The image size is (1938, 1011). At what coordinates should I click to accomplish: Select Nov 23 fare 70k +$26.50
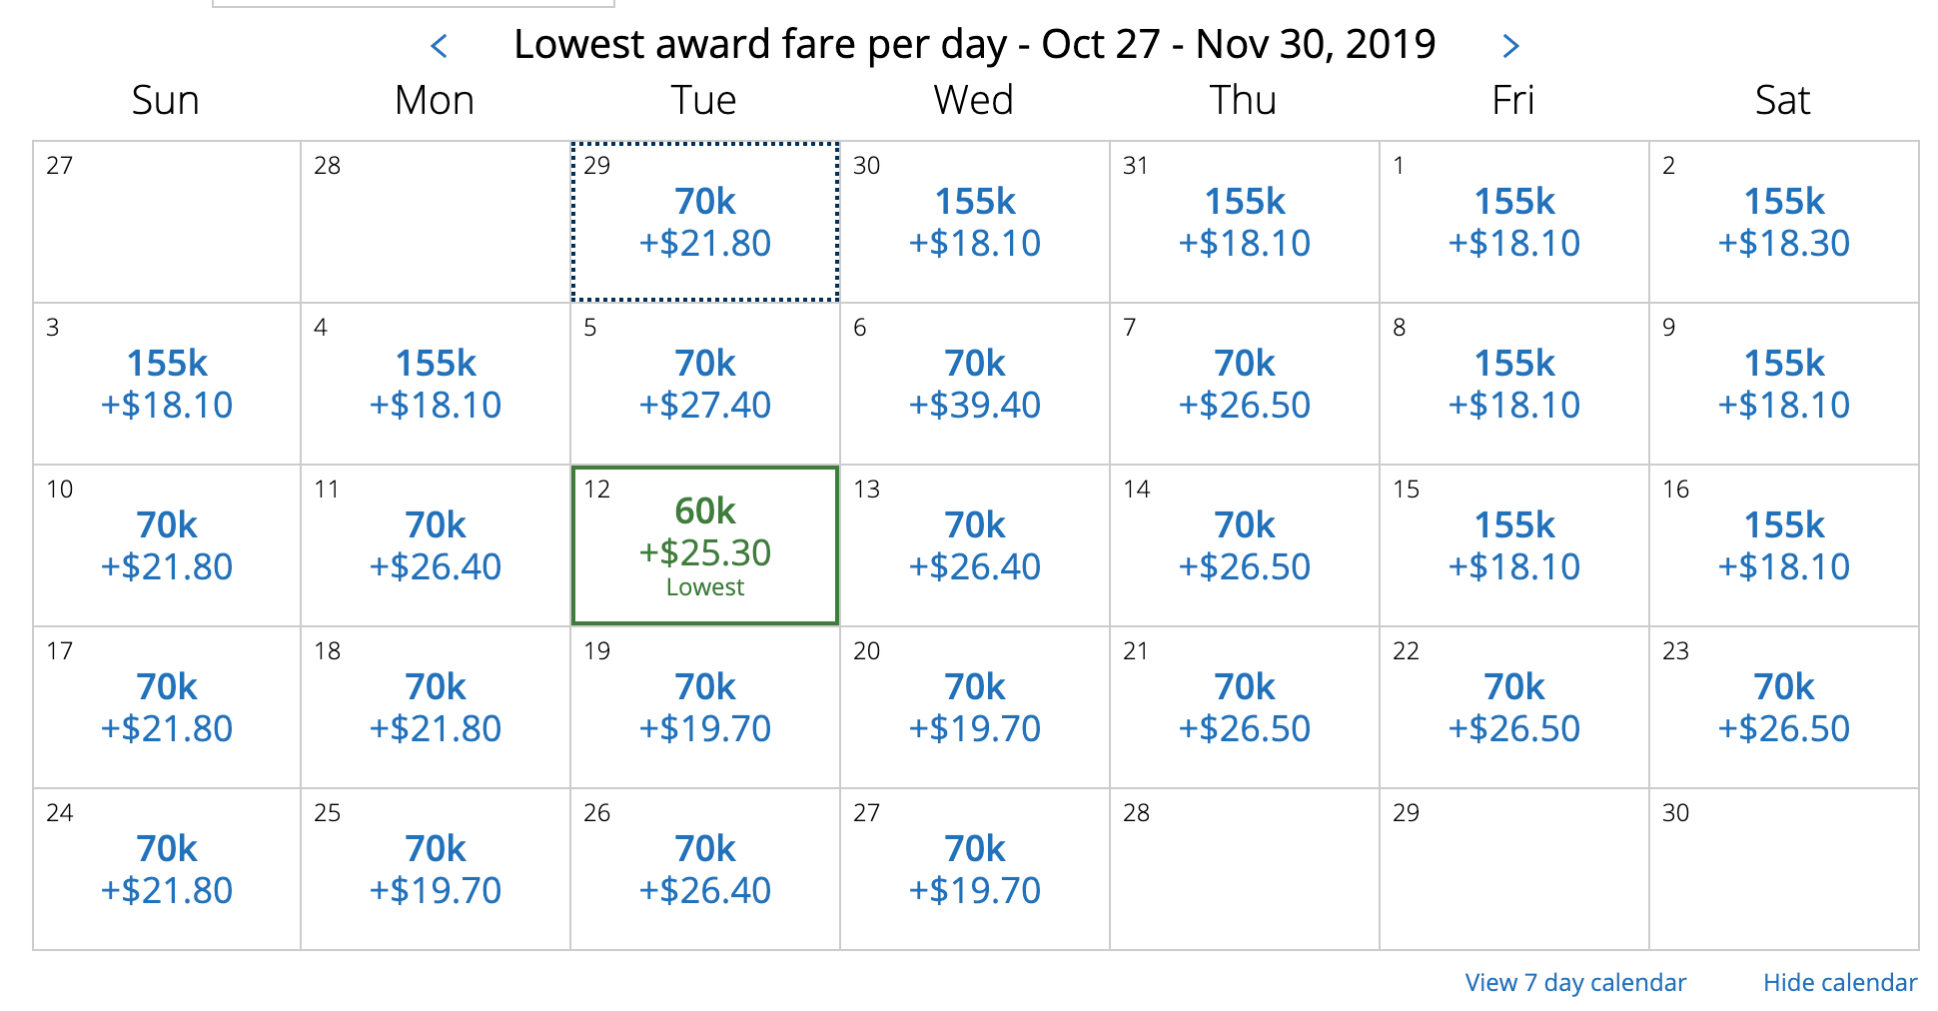pyautogui.click(x=1784, y=708)
